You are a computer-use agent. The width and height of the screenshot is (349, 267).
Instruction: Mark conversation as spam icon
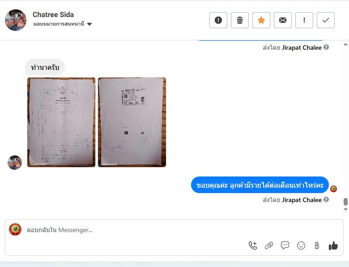pyautogui.click(x=218, y=20)
